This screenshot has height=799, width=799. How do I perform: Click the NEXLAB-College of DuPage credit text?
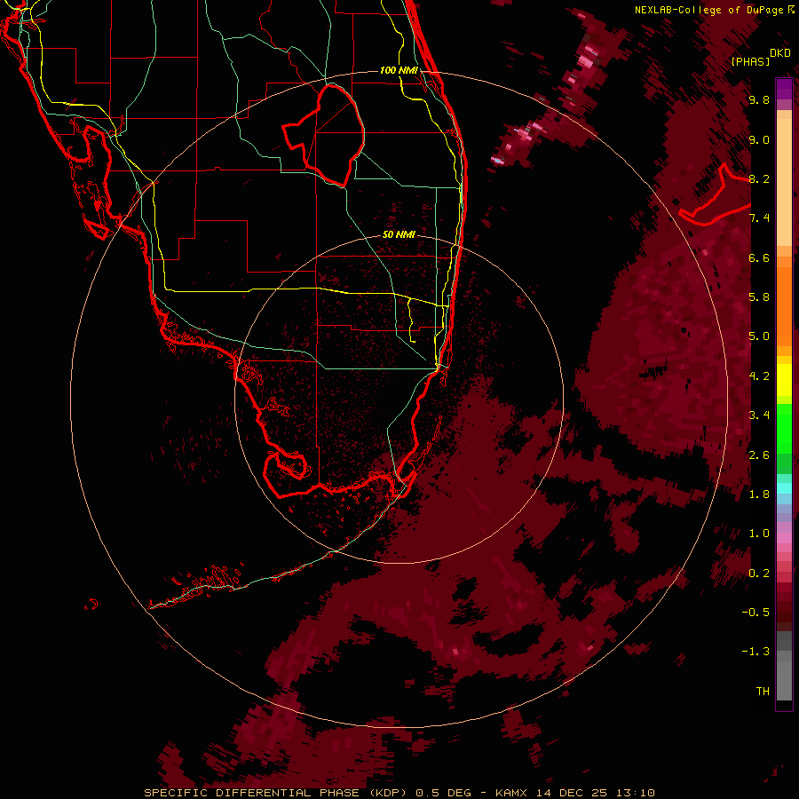click(711, 10)
